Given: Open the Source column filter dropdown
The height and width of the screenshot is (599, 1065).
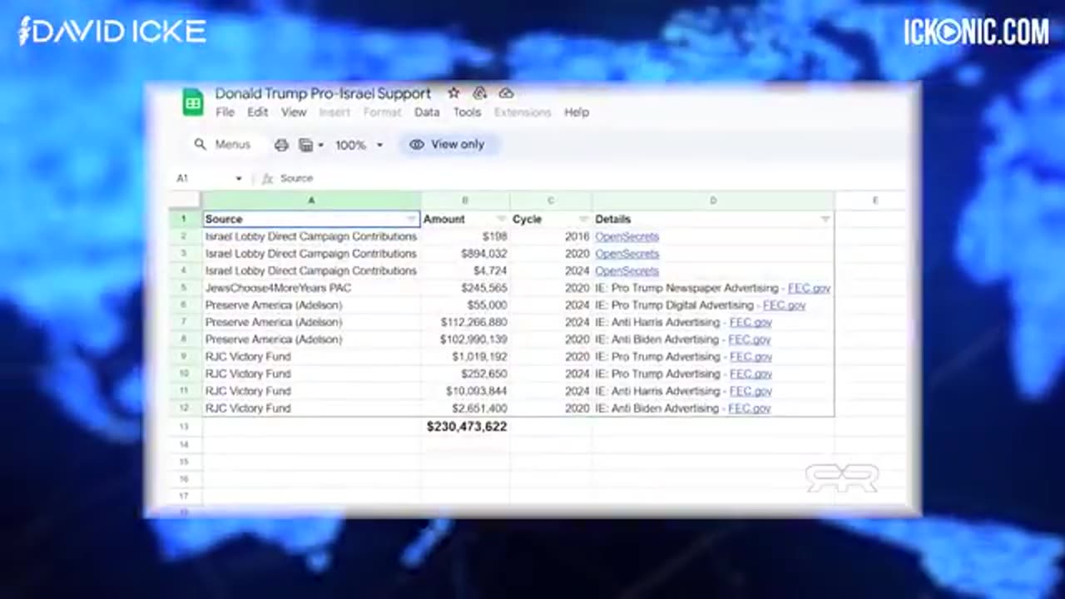Looking at the screenshot, I should [x=411, y=219].
